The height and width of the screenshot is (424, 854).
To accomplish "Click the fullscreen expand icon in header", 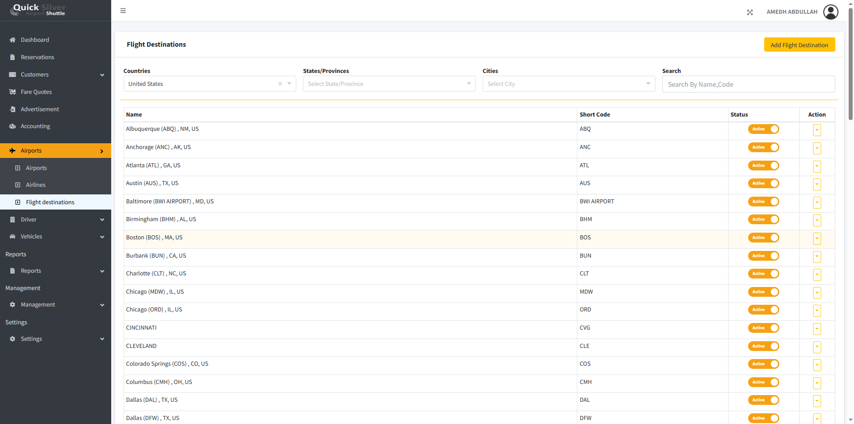I will click(x=750, y=12).
